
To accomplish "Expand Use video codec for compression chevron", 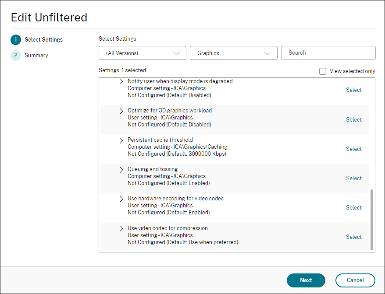I will tap(121, 228).
